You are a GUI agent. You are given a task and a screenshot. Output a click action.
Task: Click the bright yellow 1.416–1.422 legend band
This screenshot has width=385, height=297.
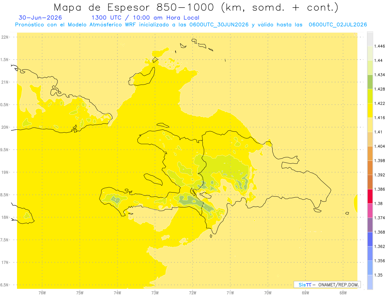pos(370,111)
